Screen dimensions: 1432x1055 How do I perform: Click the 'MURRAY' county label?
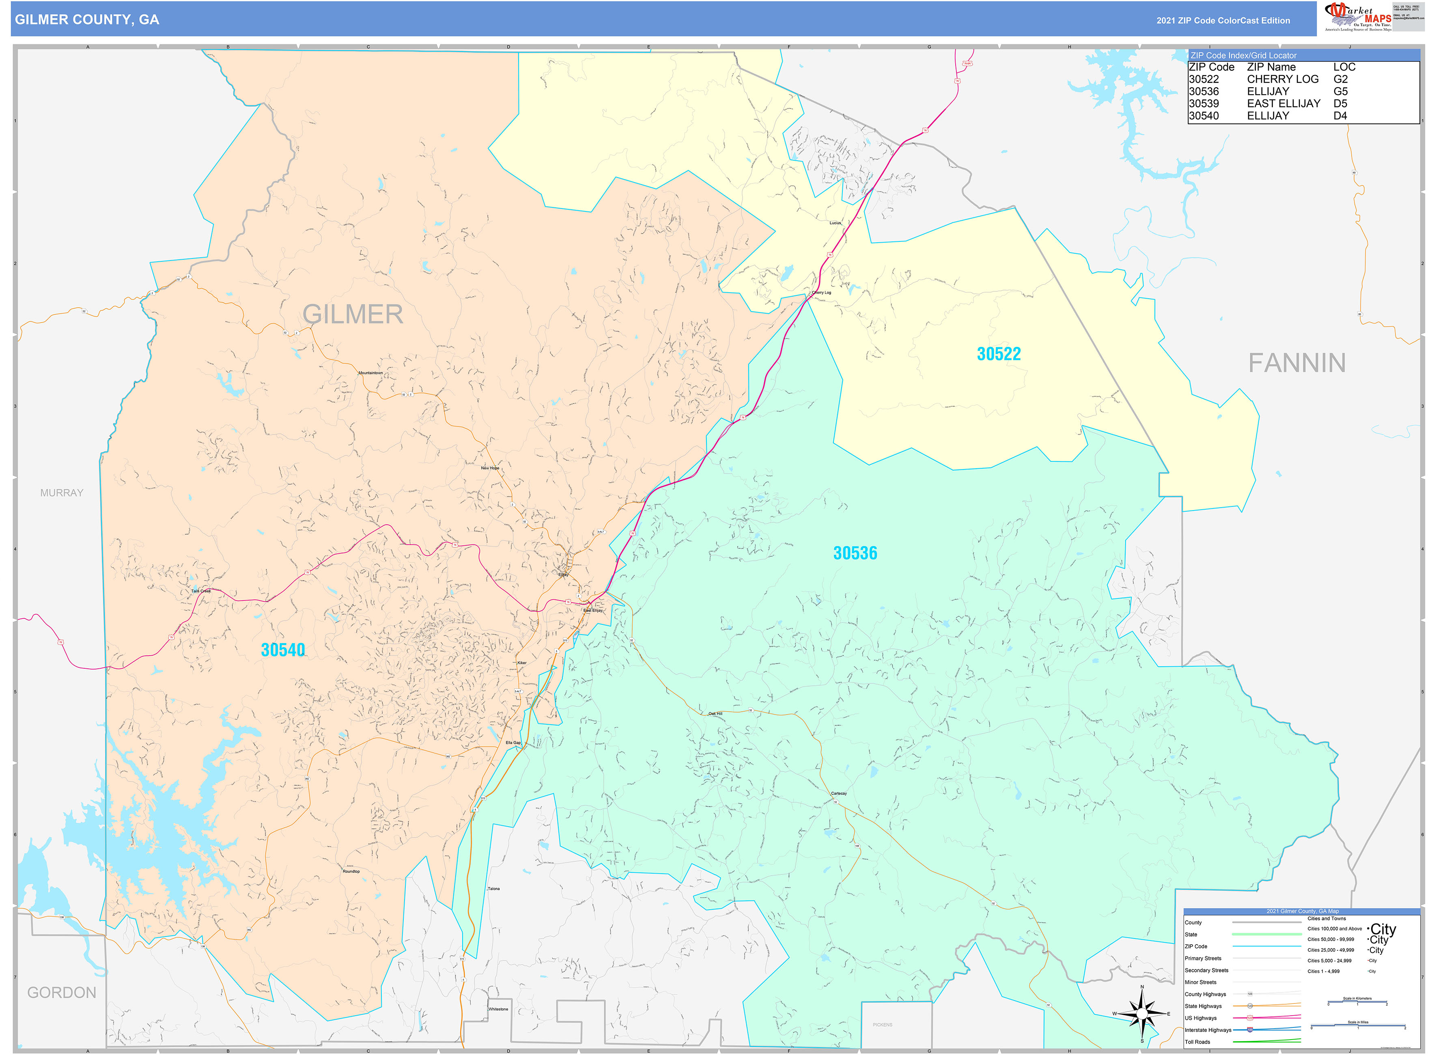pyautogui.click(x=61, y=493)
